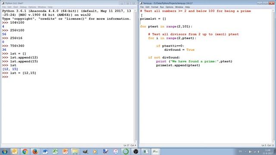Open the File menu in temp.py editor

pos(142,7)
